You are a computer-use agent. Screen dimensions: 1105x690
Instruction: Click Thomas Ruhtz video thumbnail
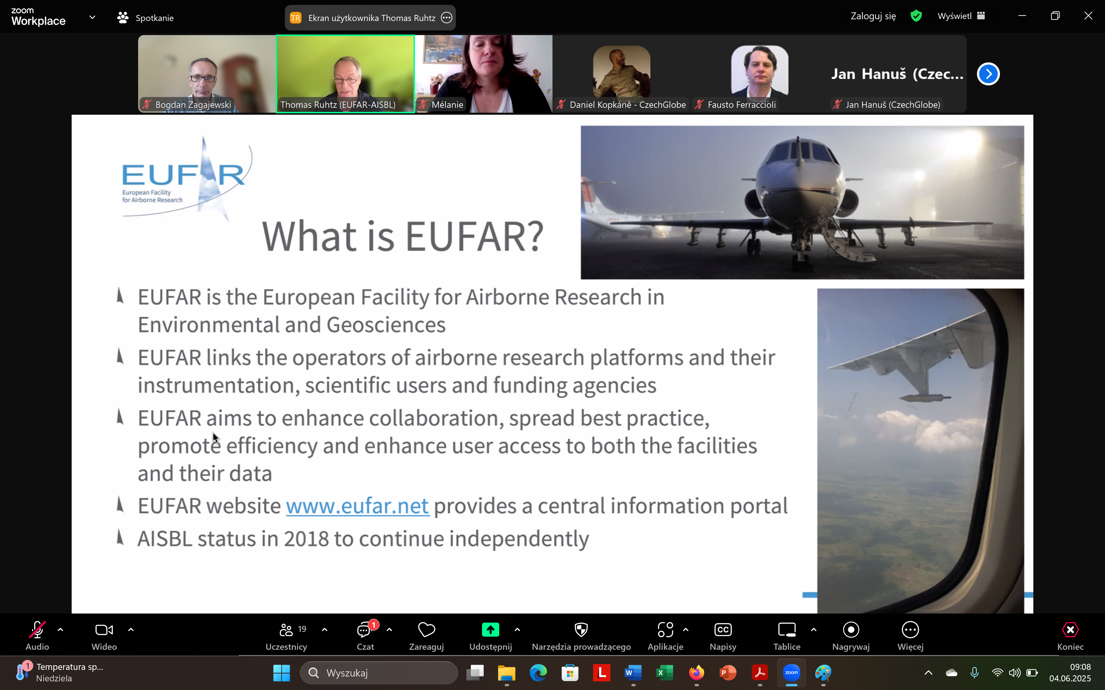tap(345, 73)
